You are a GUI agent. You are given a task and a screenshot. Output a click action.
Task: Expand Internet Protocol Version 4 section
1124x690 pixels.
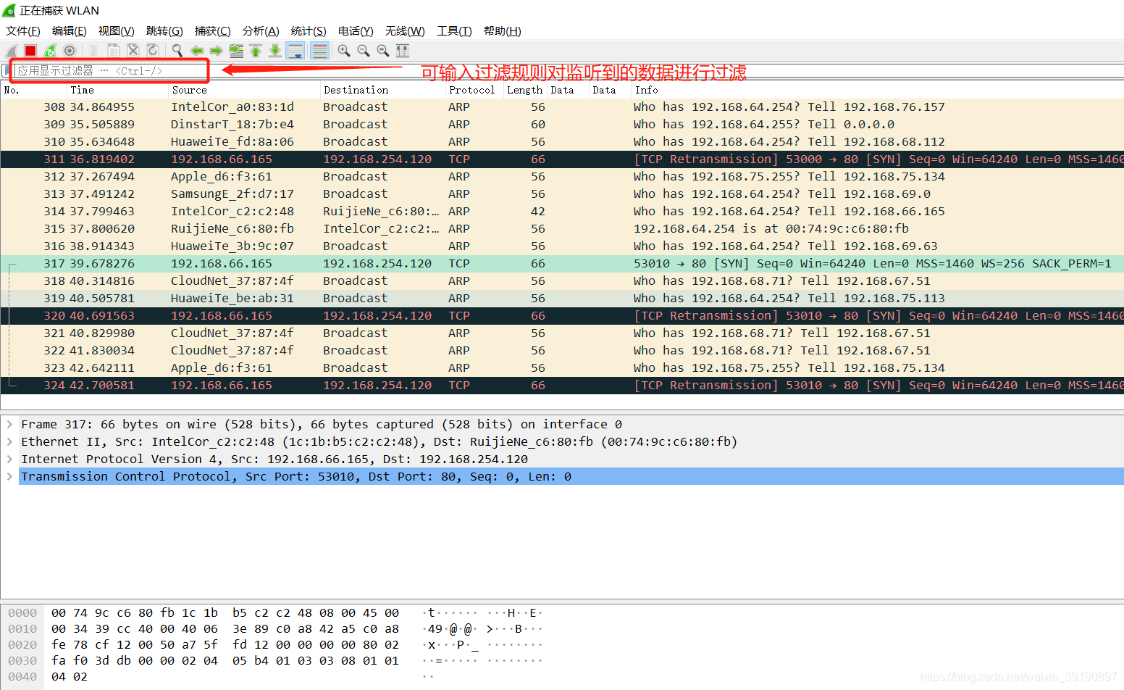click(9, 459)
